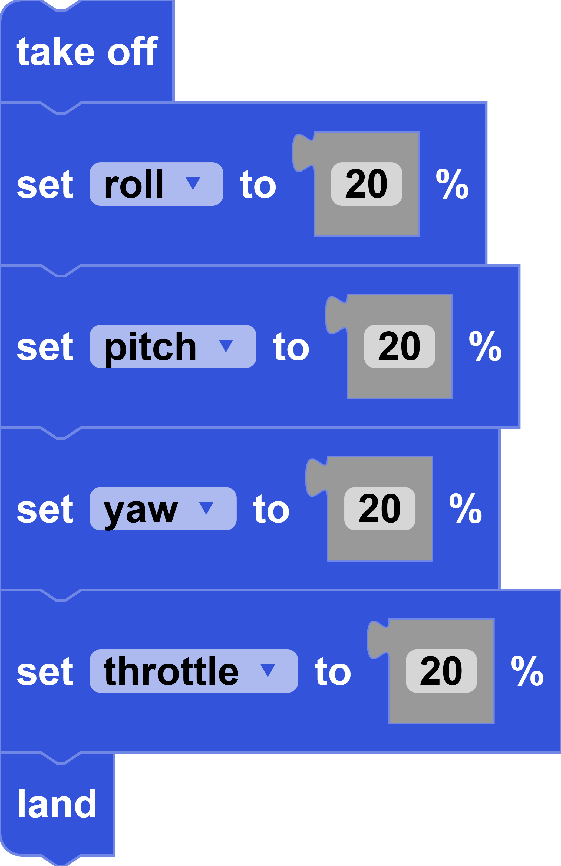This screenshot has height=866, width=561.
Task: Click the yaw value field showing 20
Action: coord(380,509)
